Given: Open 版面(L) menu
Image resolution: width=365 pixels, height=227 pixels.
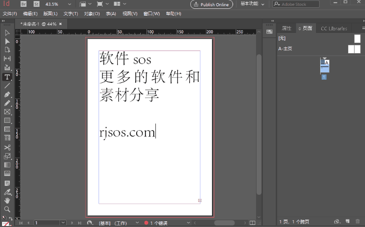Looking at the screenshot, I should [50, 14].
